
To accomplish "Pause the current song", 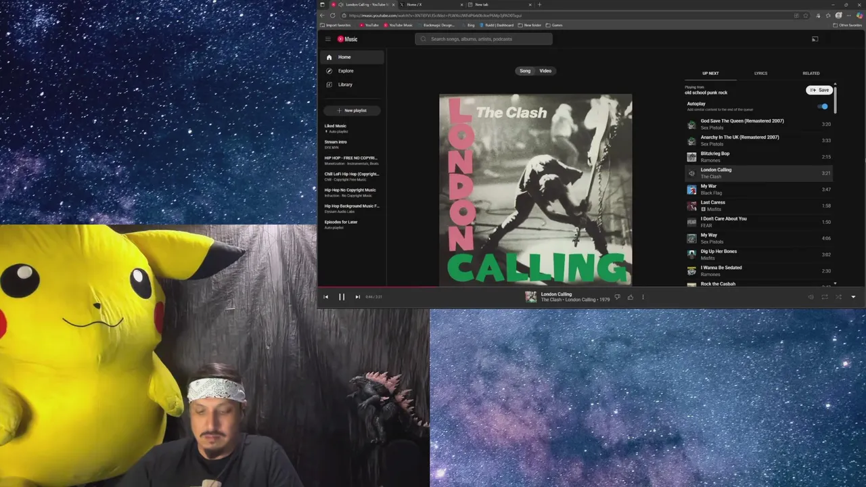I will [342, 297].
